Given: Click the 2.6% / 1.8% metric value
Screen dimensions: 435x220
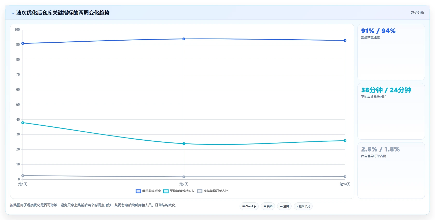Looking at the screenshot, I should point(380,149).
